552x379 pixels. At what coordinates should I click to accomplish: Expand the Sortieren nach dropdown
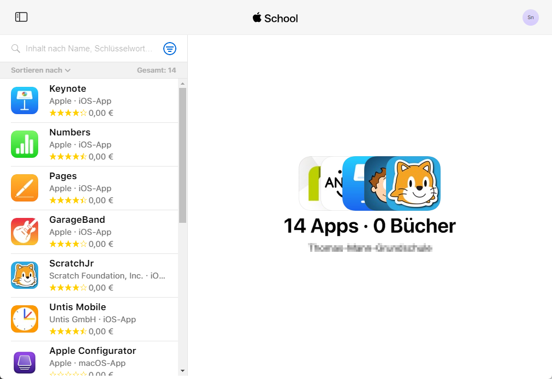pyautogui.click(x=41, y=70)
